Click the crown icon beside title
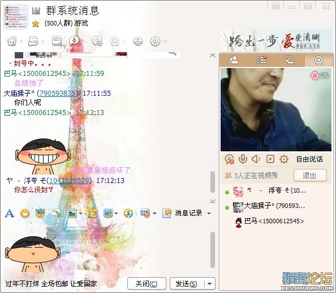The image size is (336, 293). [x=36, y=11]
